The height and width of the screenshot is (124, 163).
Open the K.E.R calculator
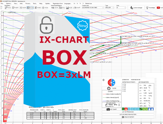pos(23,8)
